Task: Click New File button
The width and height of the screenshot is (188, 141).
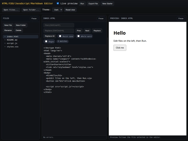Action: click(8, 25)
